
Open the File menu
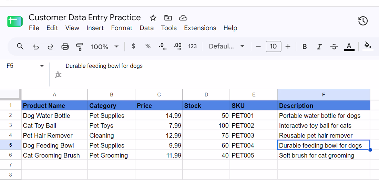point(34,28)
